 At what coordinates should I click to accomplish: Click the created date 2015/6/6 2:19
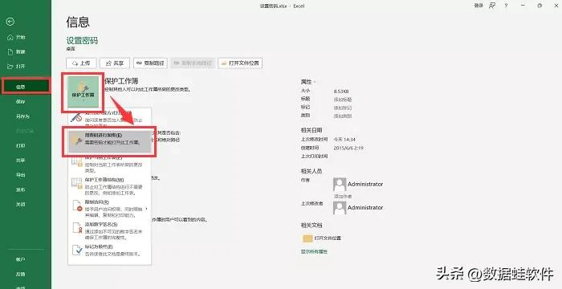[x=348, y=148]
